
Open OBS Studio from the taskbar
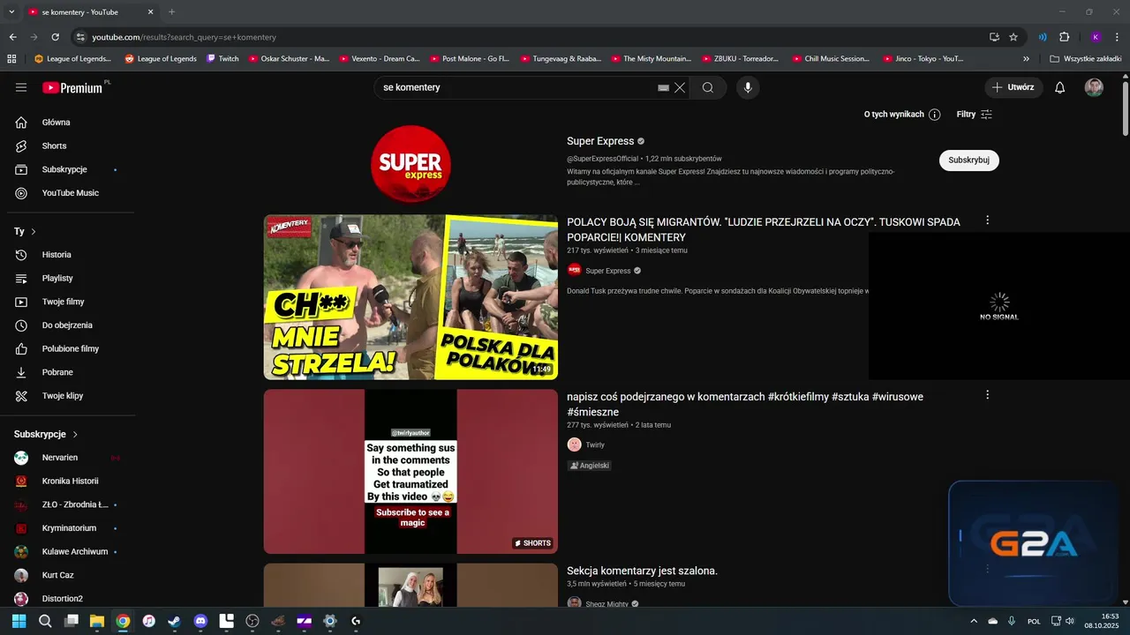tap(252, 621)
